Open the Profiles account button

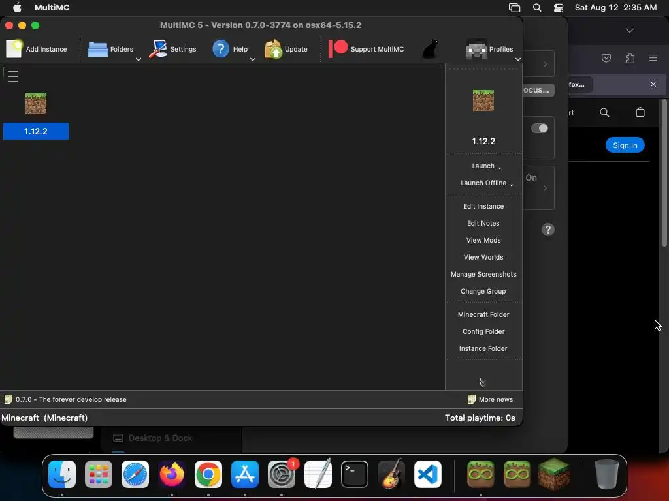point(489,49)
